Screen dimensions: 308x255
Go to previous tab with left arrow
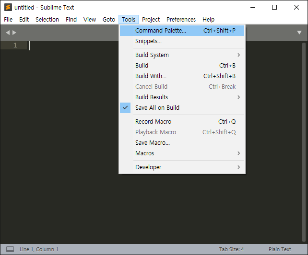(8, 33)
